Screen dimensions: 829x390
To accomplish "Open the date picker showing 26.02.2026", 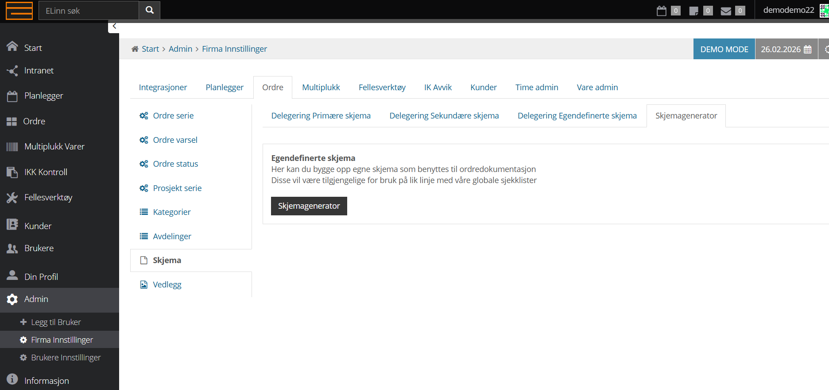I will point(786,49).
